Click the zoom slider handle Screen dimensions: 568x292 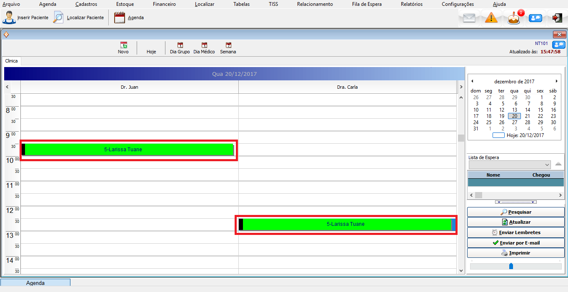(x=511, y=266)
